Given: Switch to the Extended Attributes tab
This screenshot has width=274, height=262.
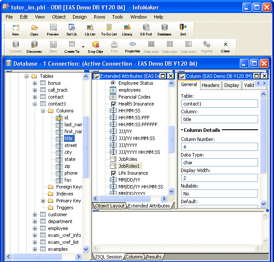Looking at the screenshot, I should [x=149, y=206].
